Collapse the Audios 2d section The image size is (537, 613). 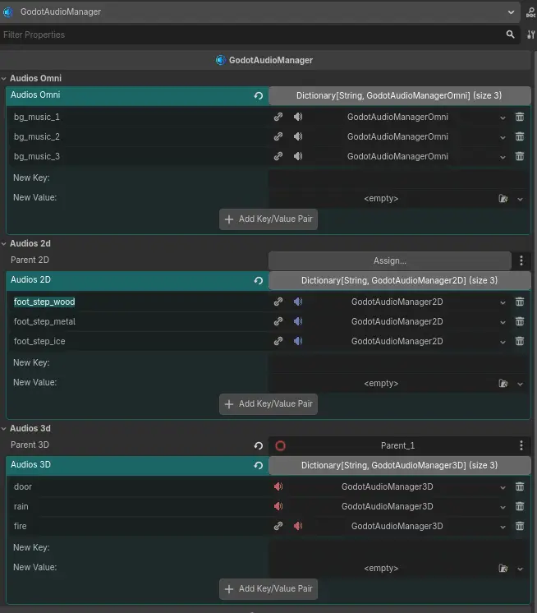tap(4, 243)
